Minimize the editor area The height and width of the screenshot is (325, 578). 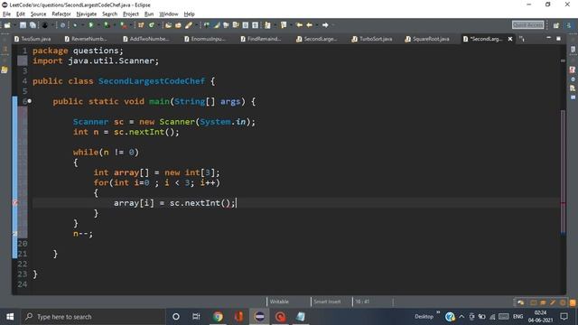click(x=548, y=38)
